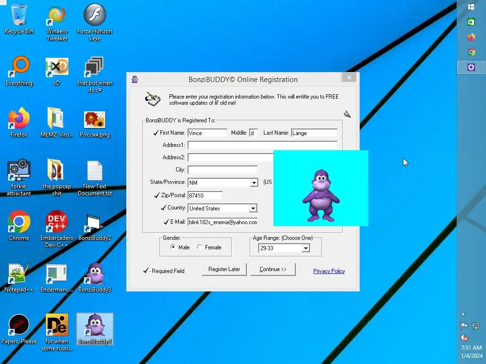Launch Firefox from the desktop
Image resolution: width=486 pixels, height=364 pixels.
19,122
